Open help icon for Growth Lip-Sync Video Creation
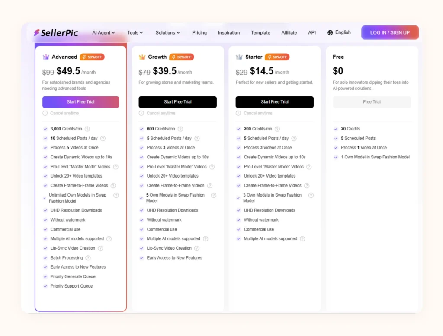443x336 pixels. point(197,248)
